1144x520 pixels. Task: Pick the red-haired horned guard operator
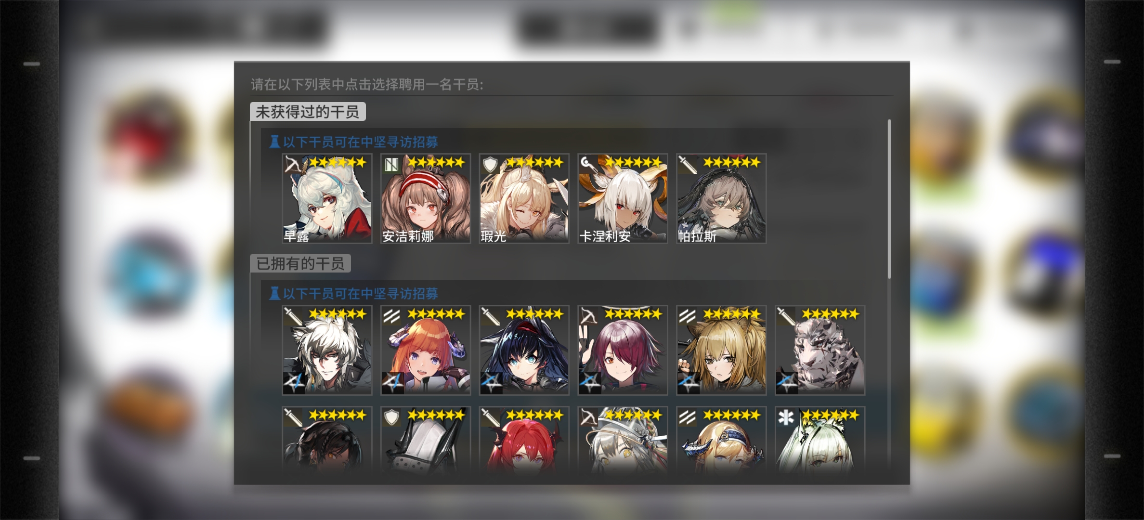(524, 439)
